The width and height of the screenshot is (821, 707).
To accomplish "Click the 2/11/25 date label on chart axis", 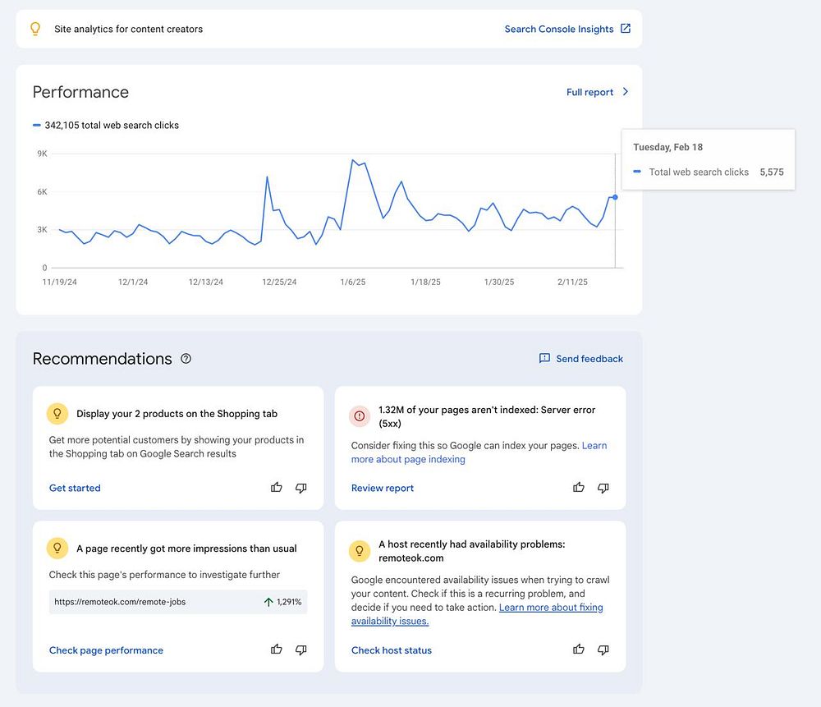I will click(x=572, y=282).
